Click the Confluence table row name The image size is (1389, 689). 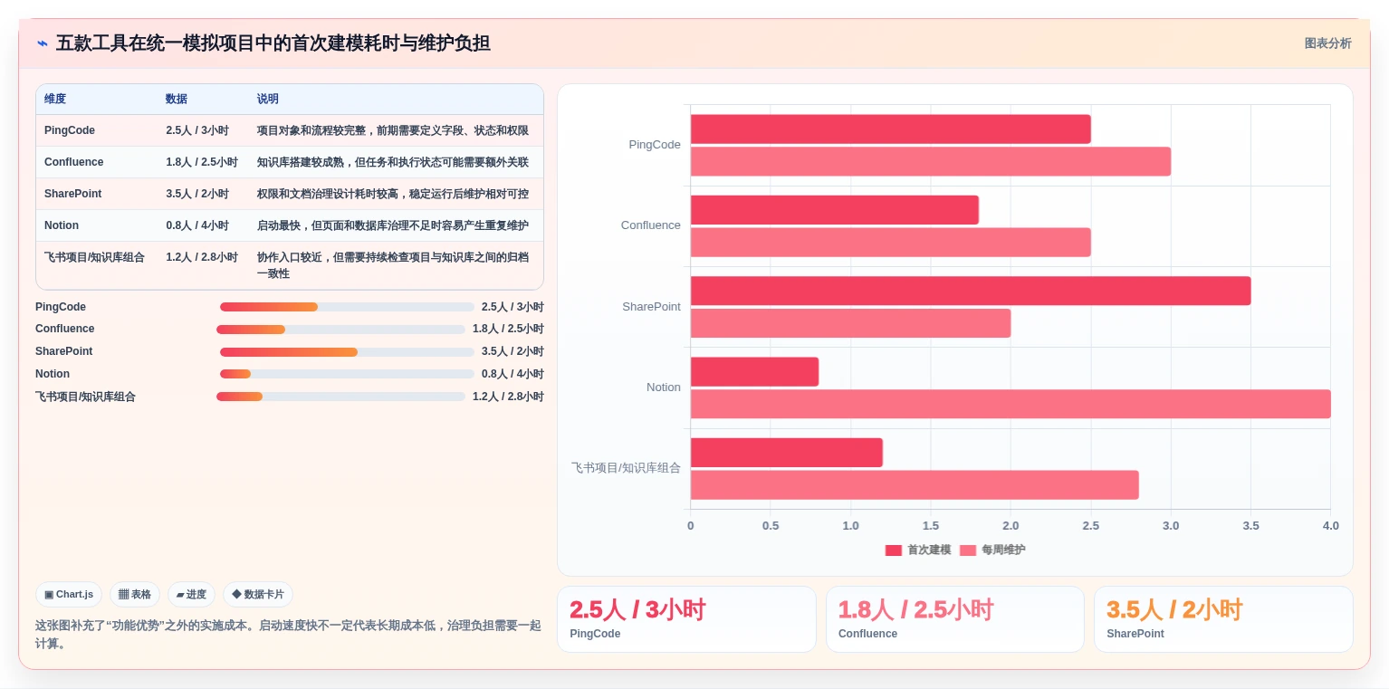click(x=74, y=162)
